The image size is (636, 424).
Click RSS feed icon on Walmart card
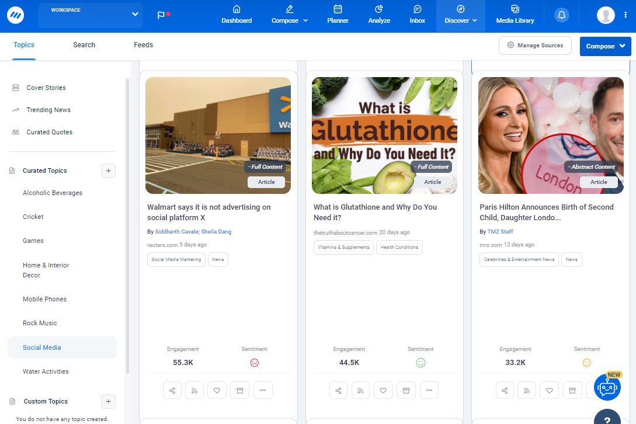(194, 390)
